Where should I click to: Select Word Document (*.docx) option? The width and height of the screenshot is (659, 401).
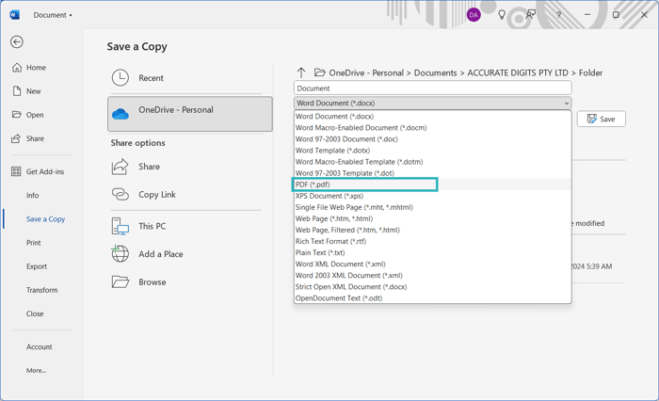pyautogui.click(x=432, y=117)
